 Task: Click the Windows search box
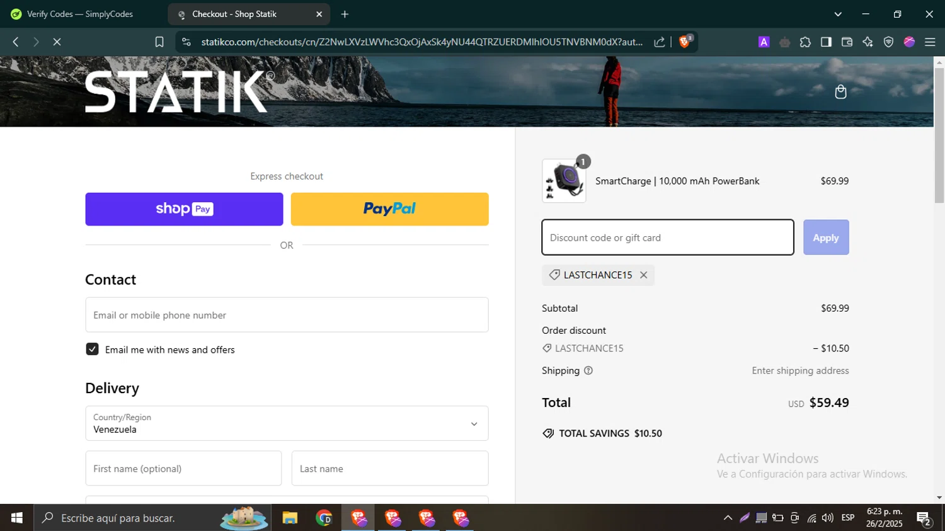[152, 518]
